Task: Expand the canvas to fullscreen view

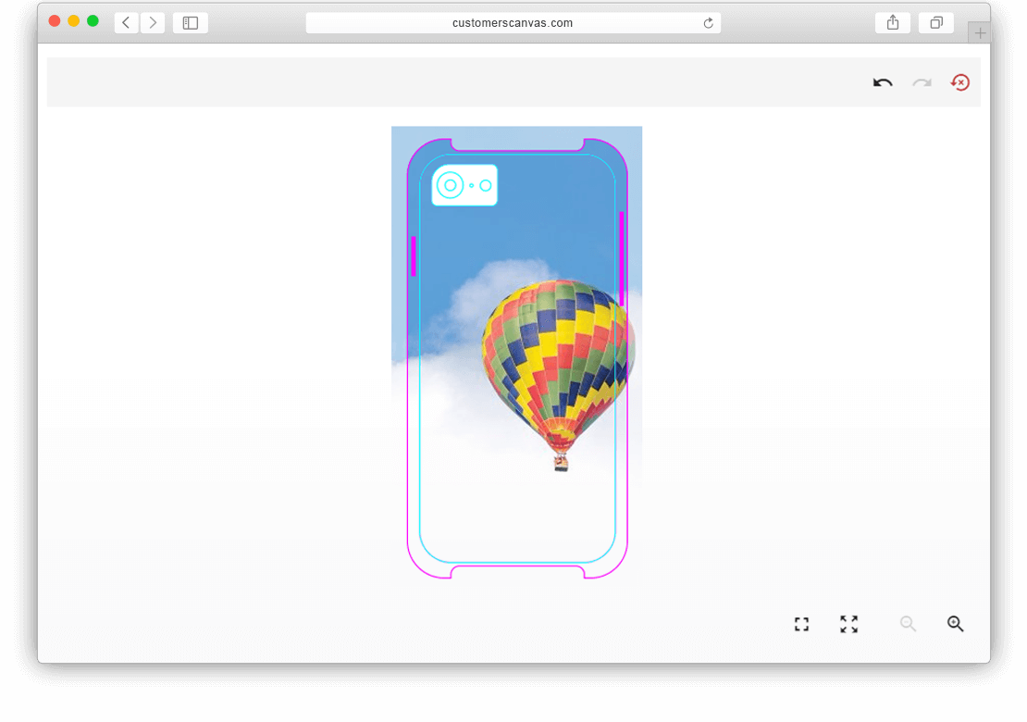Action: coord(848,624)
